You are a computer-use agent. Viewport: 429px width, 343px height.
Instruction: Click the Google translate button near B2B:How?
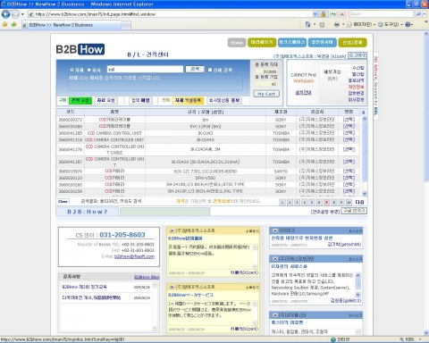[354, 211]
